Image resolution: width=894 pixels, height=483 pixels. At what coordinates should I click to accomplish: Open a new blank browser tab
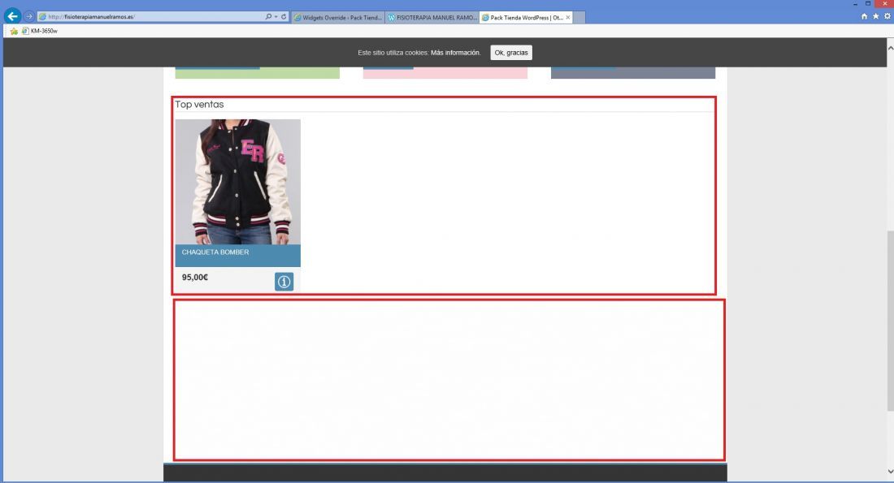pyautogui.click(x=579, y=18)
